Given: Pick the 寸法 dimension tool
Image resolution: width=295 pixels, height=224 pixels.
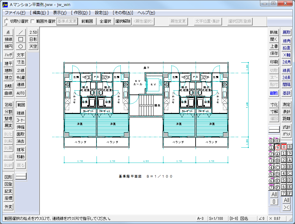Looking at the screenshot, I should point(21,62).
